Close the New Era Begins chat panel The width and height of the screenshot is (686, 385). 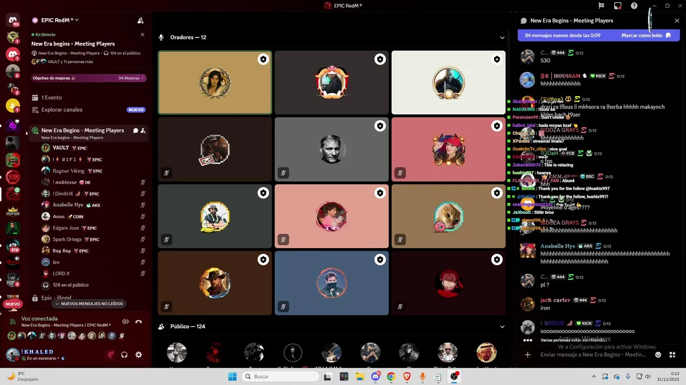[x=677, y=20]
